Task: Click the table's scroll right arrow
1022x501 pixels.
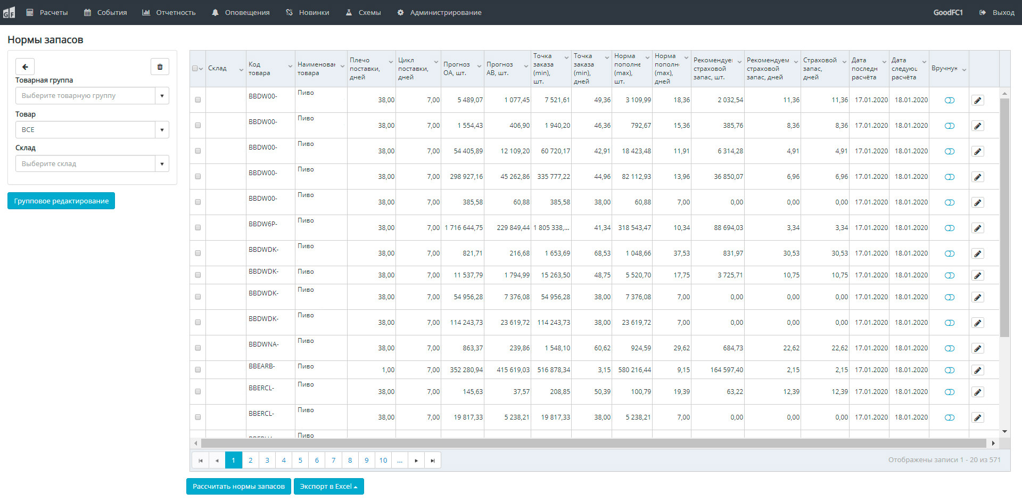Action: coord(993,443)
